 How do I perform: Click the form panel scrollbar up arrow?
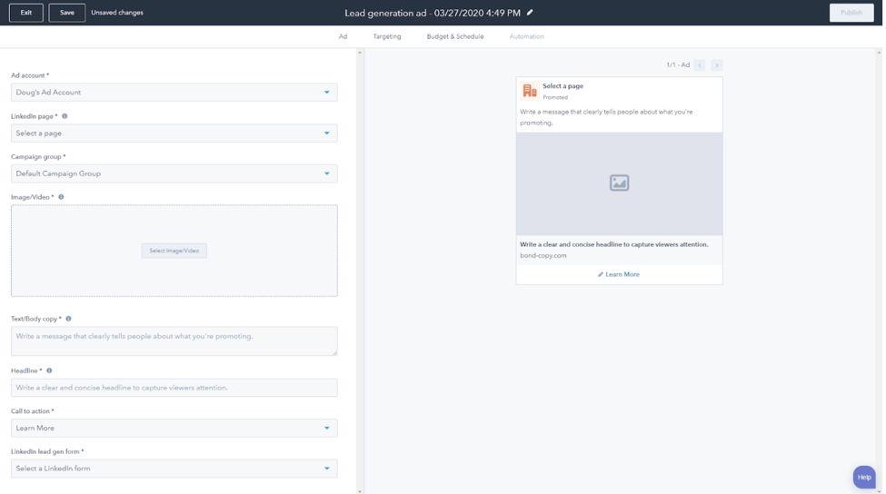tap(360, 53)
